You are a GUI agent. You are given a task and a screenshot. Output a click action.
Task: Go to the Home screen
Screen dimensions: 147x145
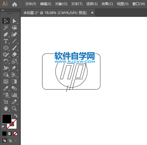tap(15, 4)
